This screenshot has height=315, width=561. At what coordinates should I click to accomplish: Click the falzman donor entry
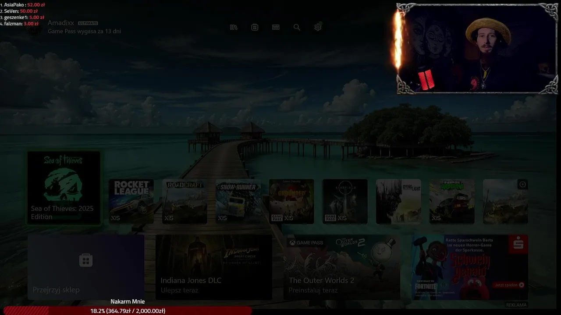tap(19, 24)
